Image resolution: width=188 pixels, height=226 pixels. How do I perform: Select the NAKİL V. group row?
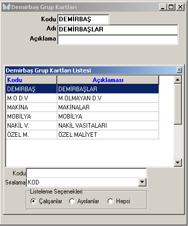coord(82,125)
